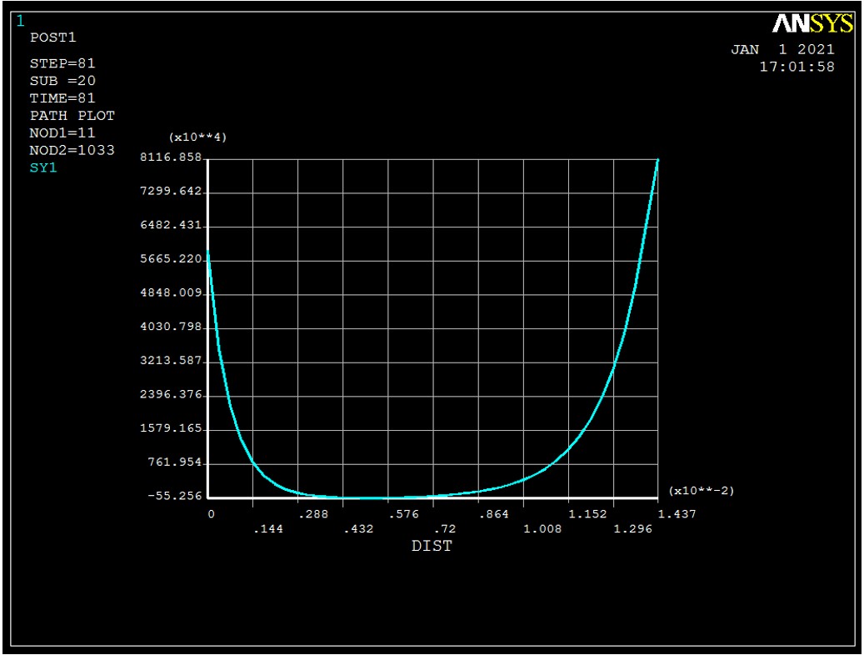Click the y-axis maximum value 8116.858
The image size is (864, 655).
click(173, 157)
